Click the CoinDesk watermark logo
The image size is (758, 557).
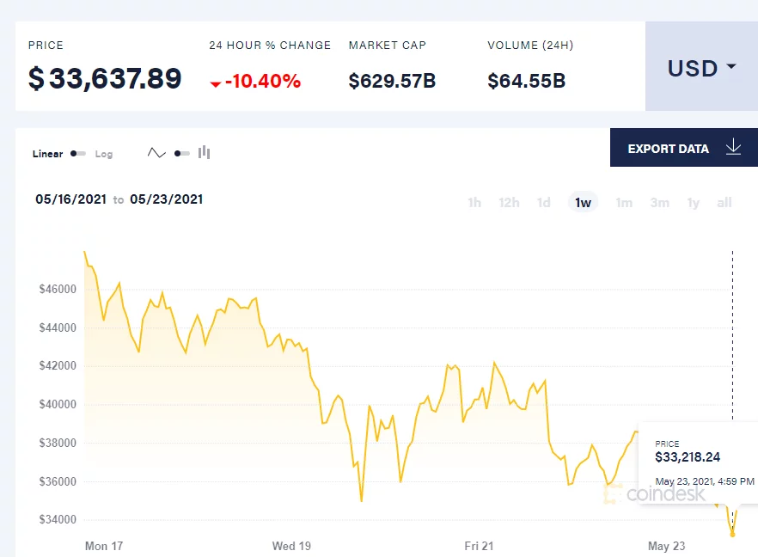coord(656,494)
